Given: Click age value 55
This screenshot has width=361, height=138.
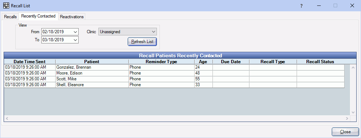Looking at the screenshot, I should 198,79.
